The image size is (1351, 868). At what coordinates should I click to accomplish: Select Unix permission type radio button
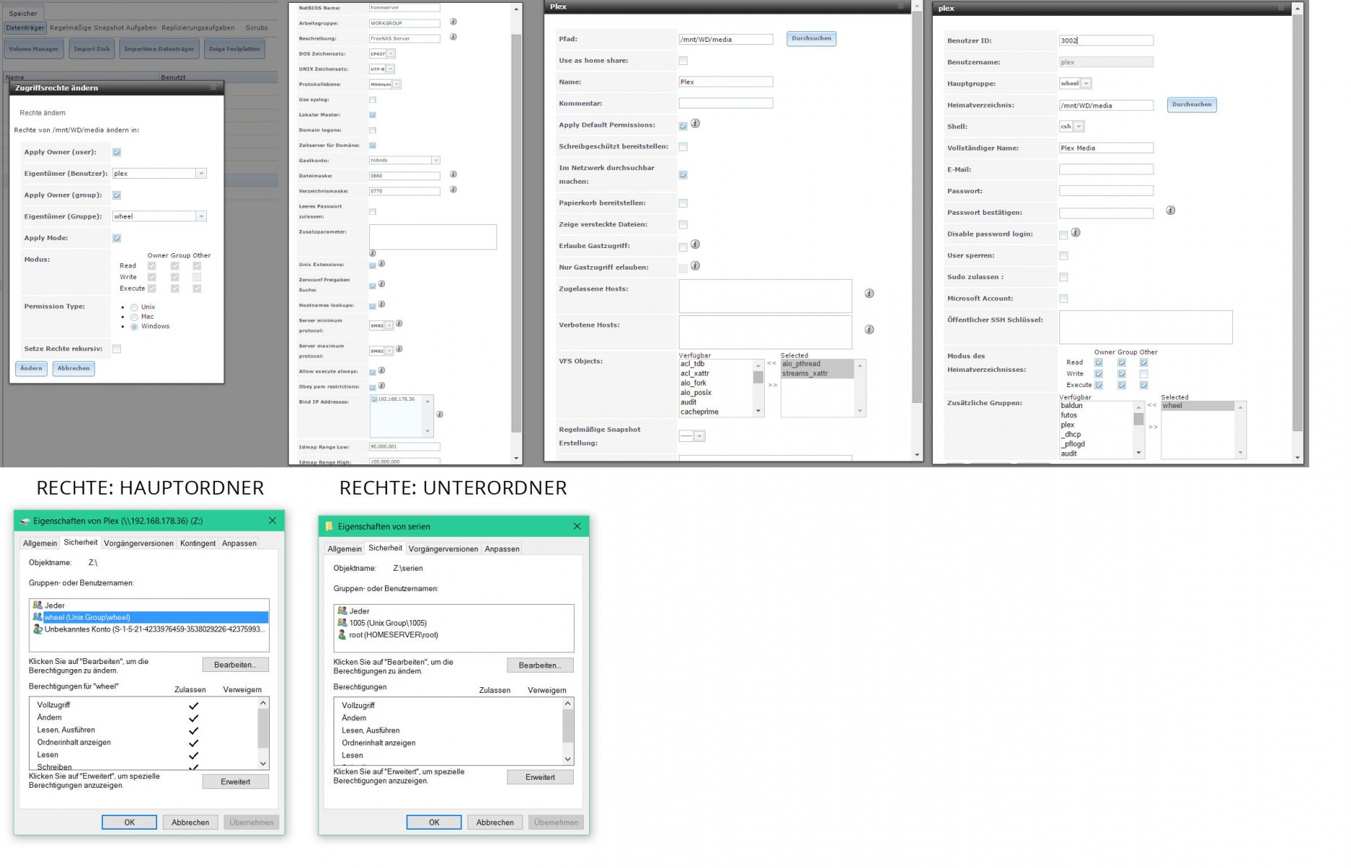(134, 307)
